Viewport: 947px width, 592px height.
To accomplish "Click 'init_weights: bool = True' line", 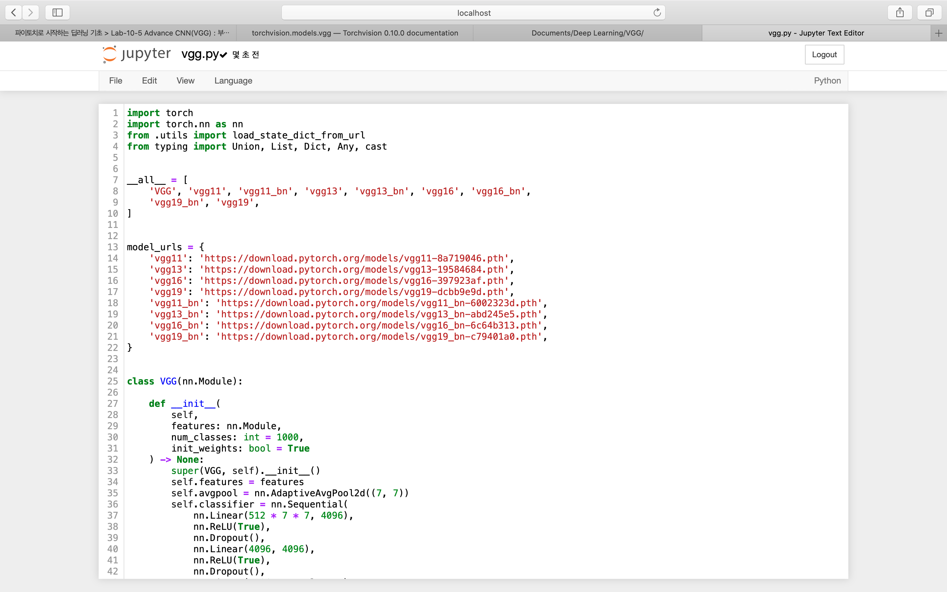I will 240,448.
